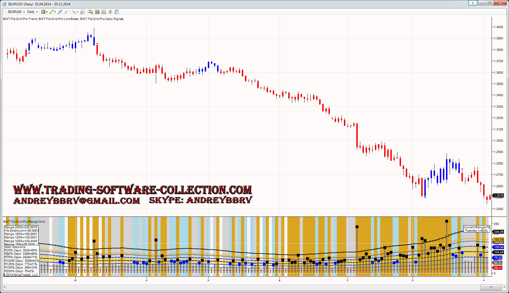Click the zoom in magnifier icon
This screenshot has width=509, height=293.
(60, 12)
